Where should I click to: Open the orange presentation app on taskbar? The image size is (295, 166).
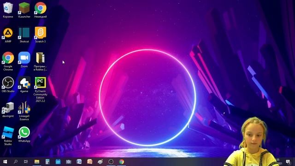click(90, 162)
